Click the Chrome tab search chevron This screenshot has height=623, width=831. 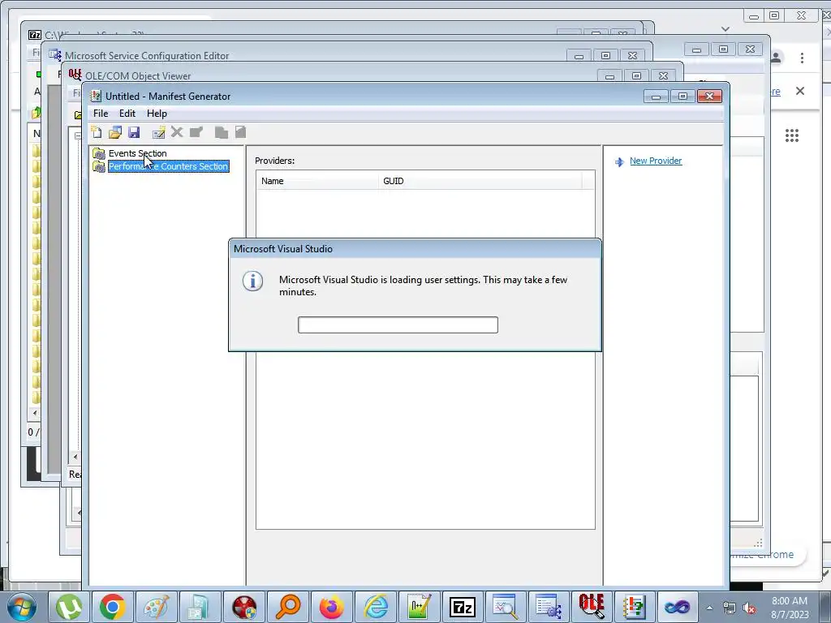[726, 28]
